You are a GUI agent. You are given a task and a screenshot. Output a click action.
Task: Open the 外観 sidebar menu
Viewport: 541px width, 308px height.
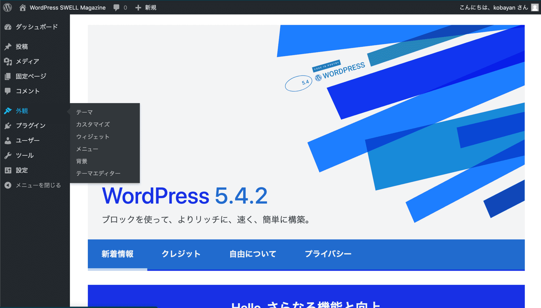pyautogui.click(x=22, y=111)
